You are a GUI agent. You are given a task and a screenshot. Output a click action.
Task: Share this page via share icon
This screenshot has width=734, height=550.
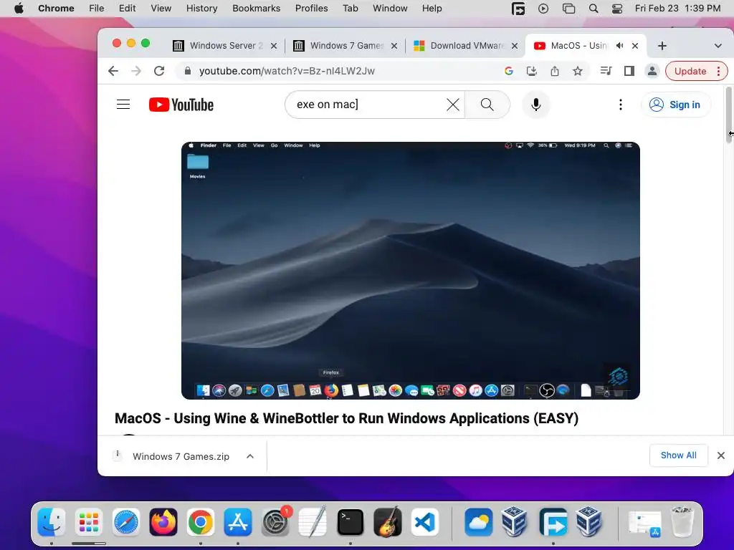(x=555, y=71)
